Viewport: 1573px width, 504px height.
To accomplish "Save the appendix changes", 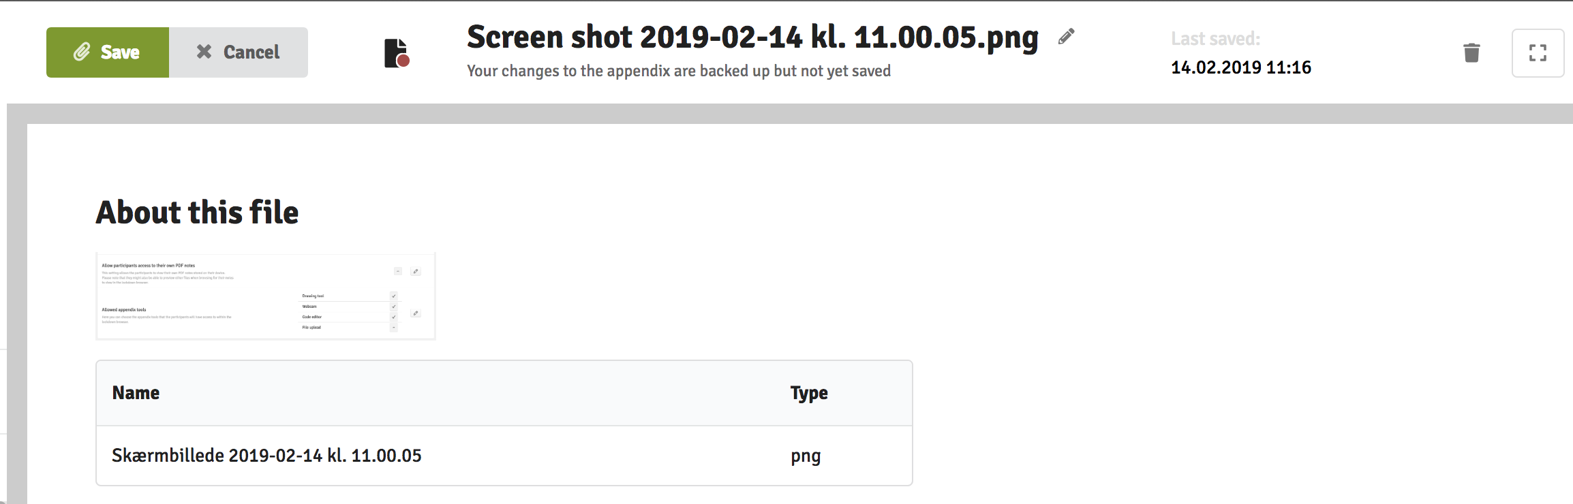I will click(108, 52).
